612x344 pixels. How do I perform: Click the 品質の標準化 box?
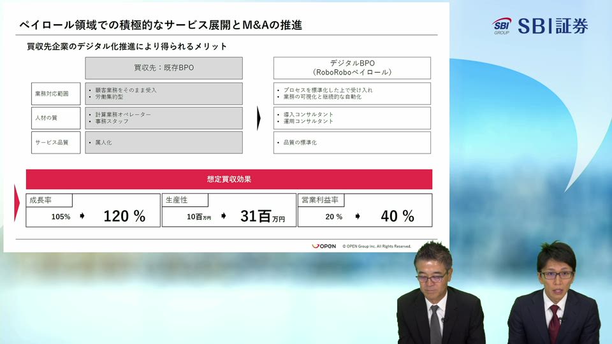[352, 142]
